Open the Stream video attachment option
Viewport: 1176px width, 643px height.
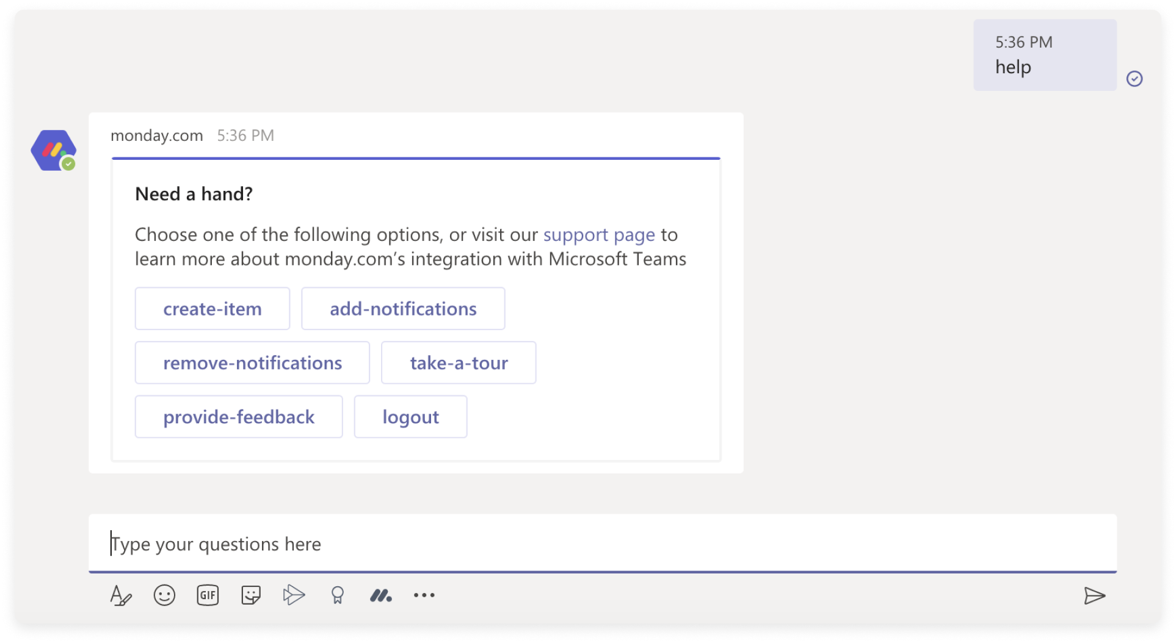point(294,595)
